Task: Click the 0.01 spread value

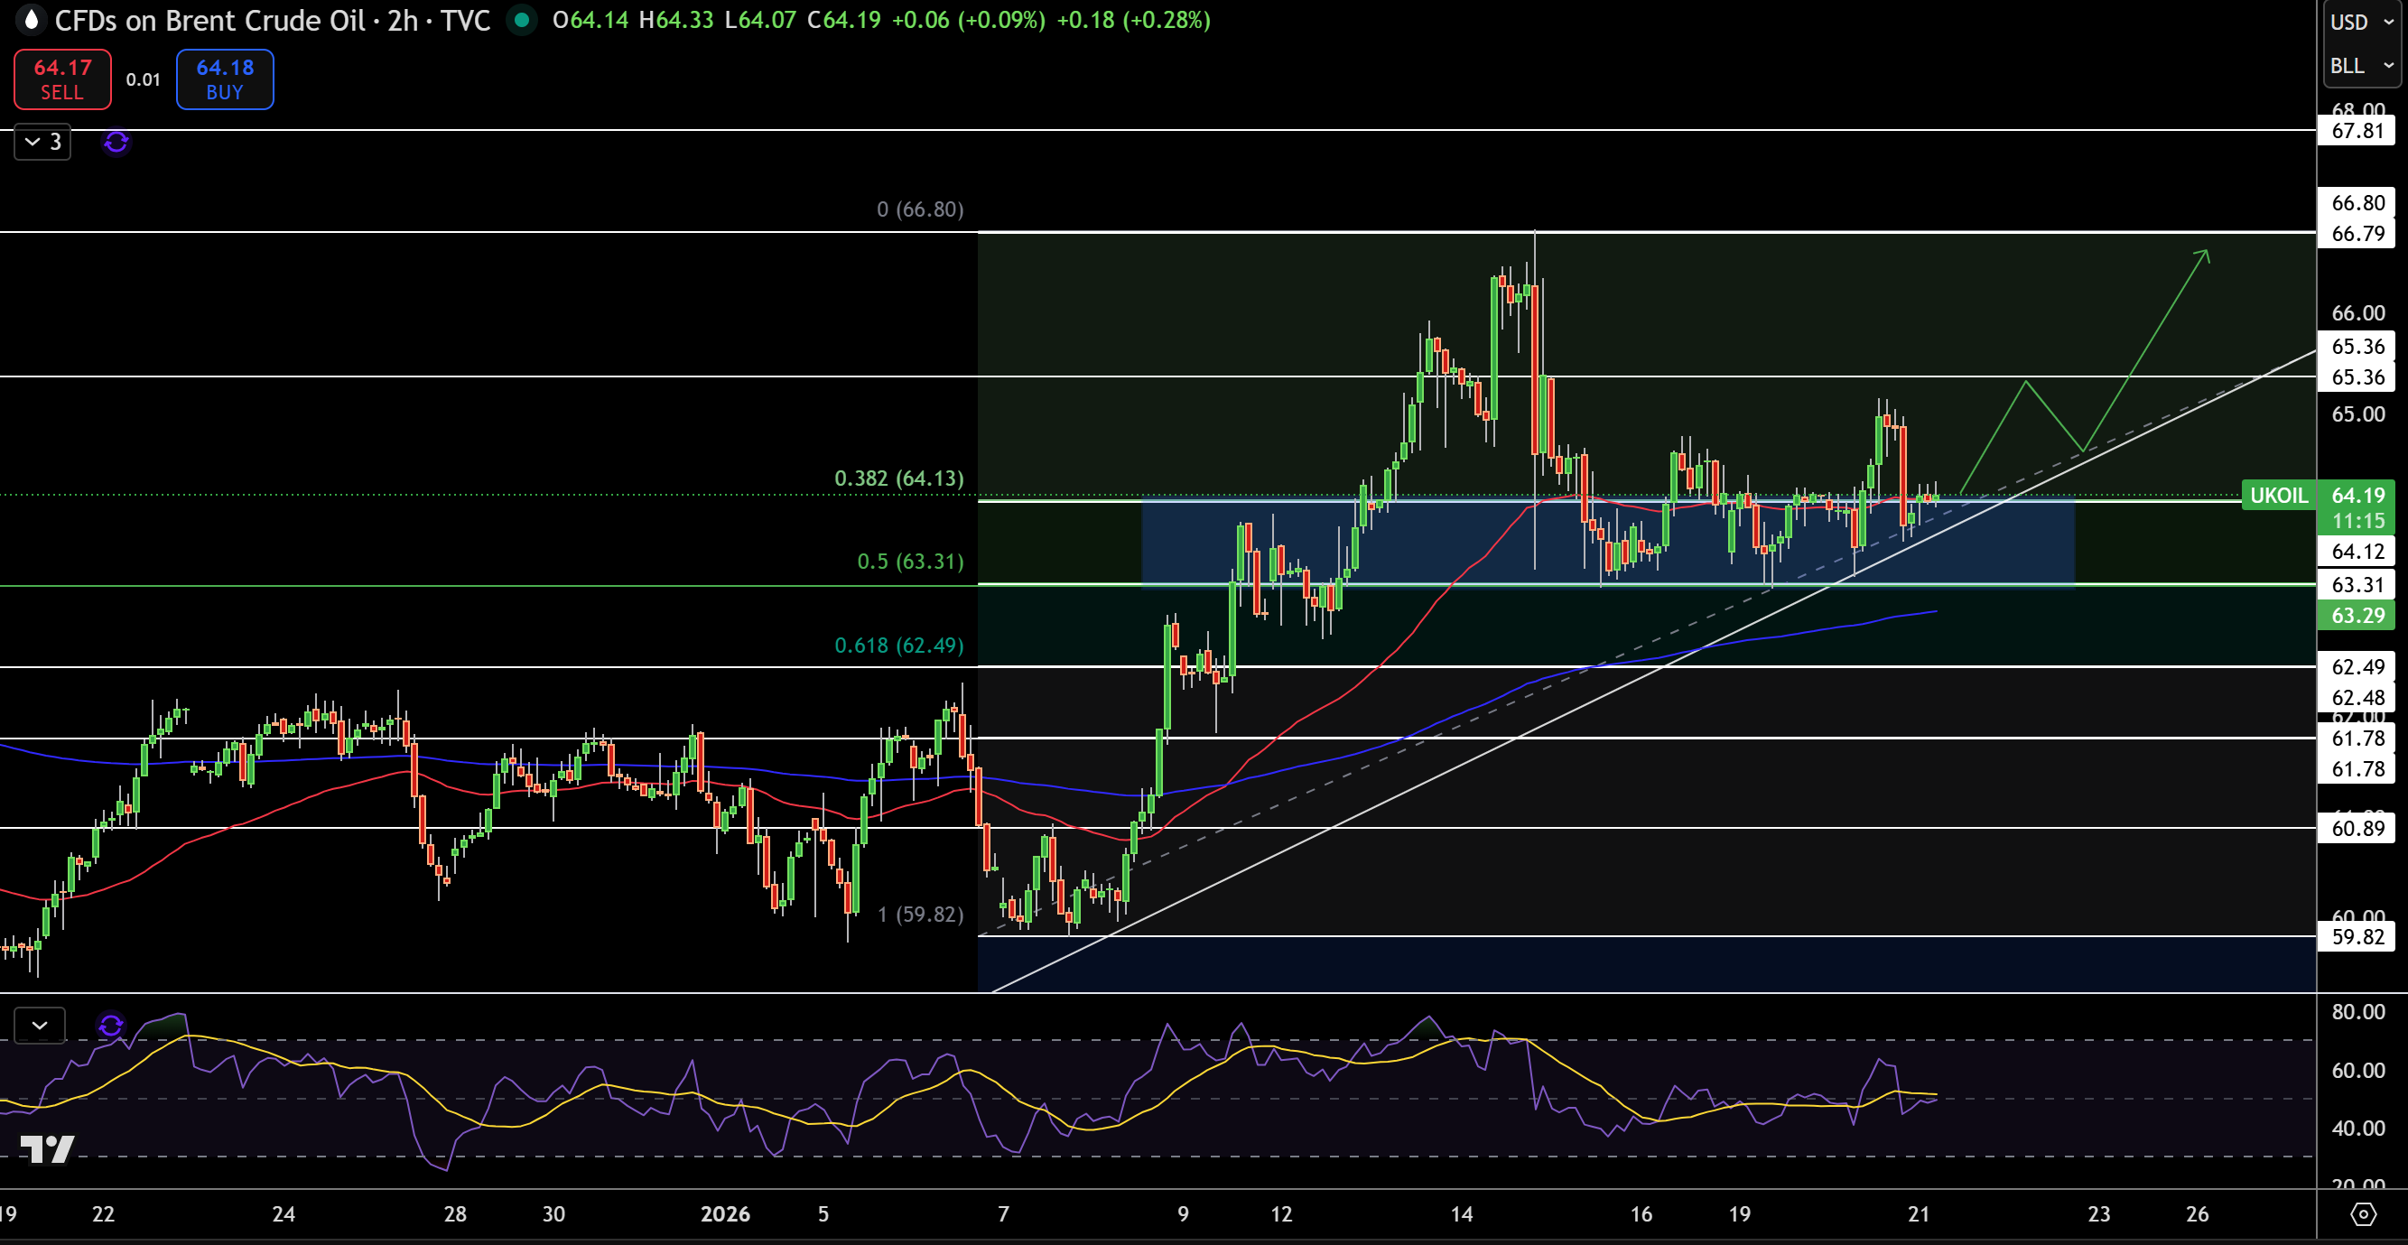Action: 143,79
